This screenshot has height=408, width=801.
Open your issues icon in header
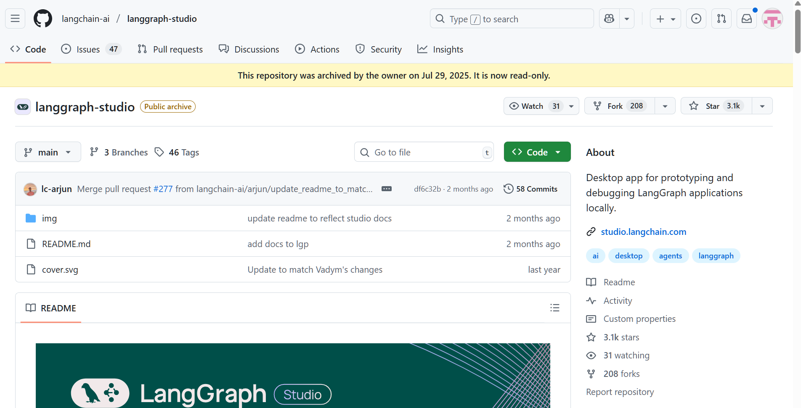point(696,18)
